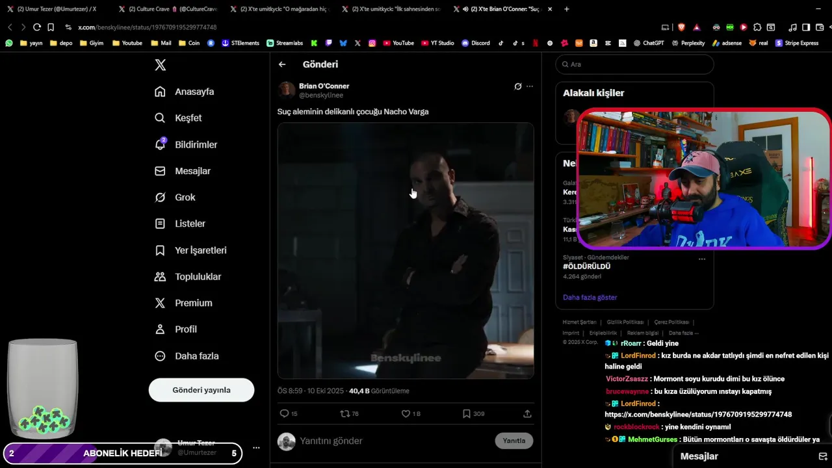Open the Giyim bookmarks folder

(x=91, y=43)
